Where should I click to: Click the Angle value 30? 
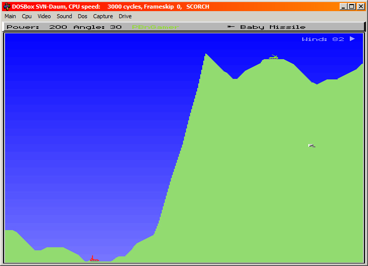point(116,27)
